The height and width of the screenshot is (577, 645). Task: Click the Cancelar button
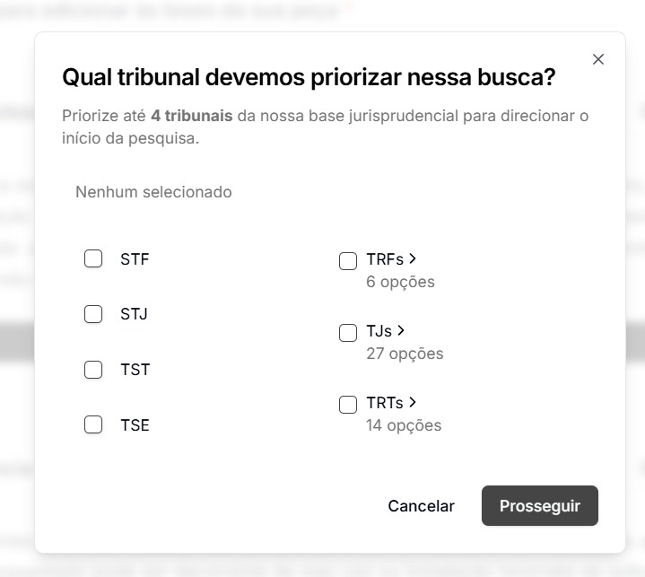tap(421, 506)
